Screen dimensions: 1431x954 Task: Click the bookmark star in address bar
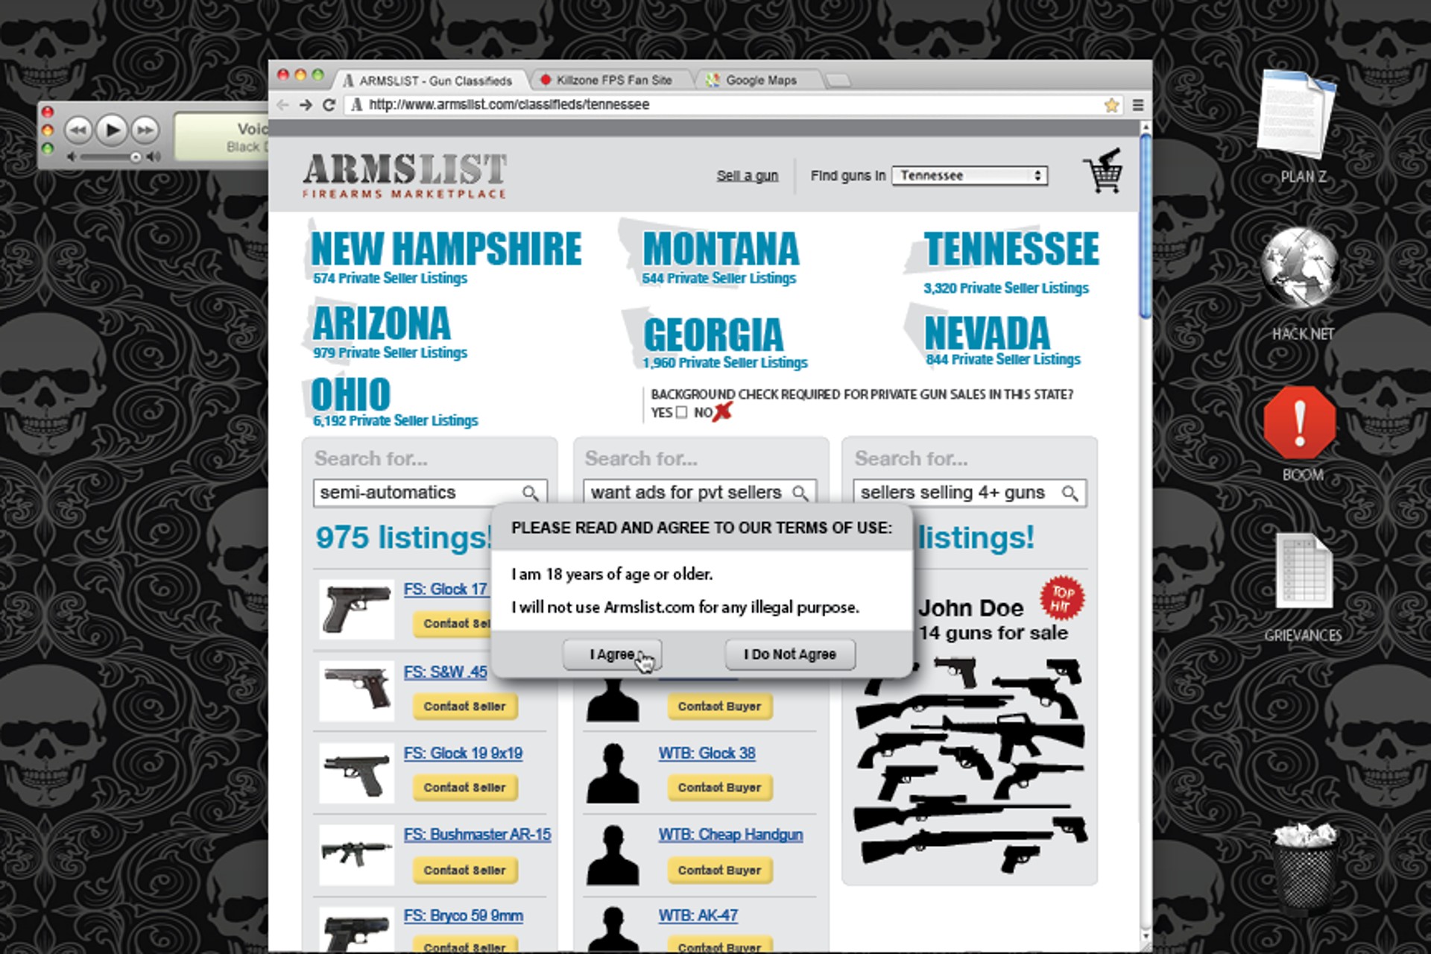tap(1113, 105)
